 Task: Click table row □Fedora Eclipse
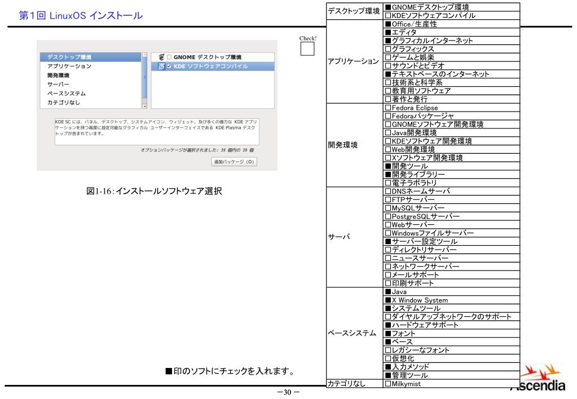[452, 108]
